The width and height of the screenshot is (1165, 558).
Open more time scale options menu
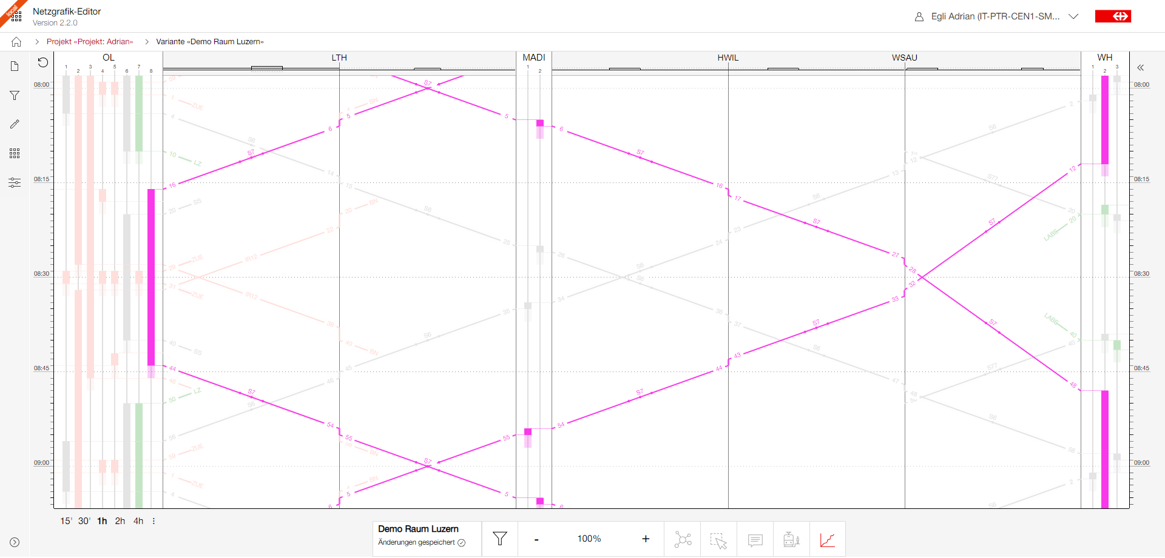(x=154, y=521)
